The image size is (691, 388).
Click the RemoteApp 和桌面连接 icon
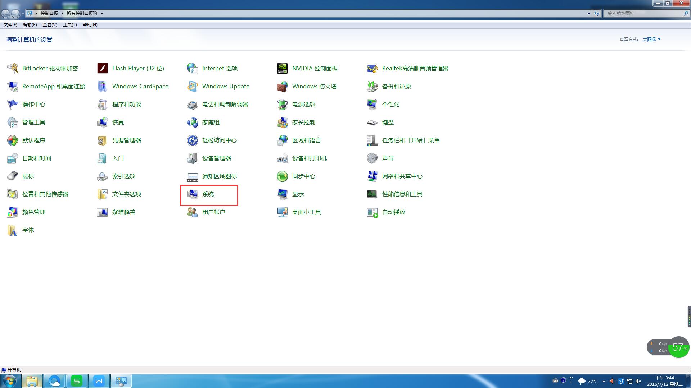pyautogui.click(x=13, y=86)
